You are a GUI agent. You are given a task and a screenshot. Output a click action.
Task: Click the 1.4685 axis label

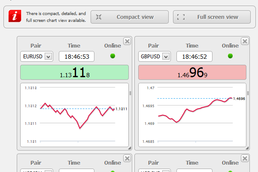tap(148, 142)
